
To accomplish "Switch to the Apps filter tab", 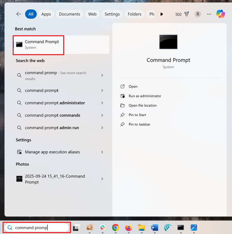I will 46,14.
